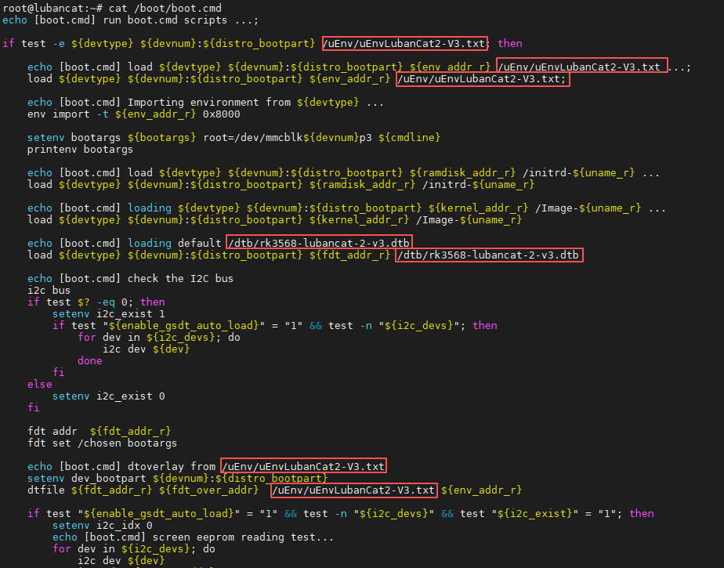Click the 'fdt set /chosen bootargs' line
The image size is (724, 568).
[x=102, y=443]
